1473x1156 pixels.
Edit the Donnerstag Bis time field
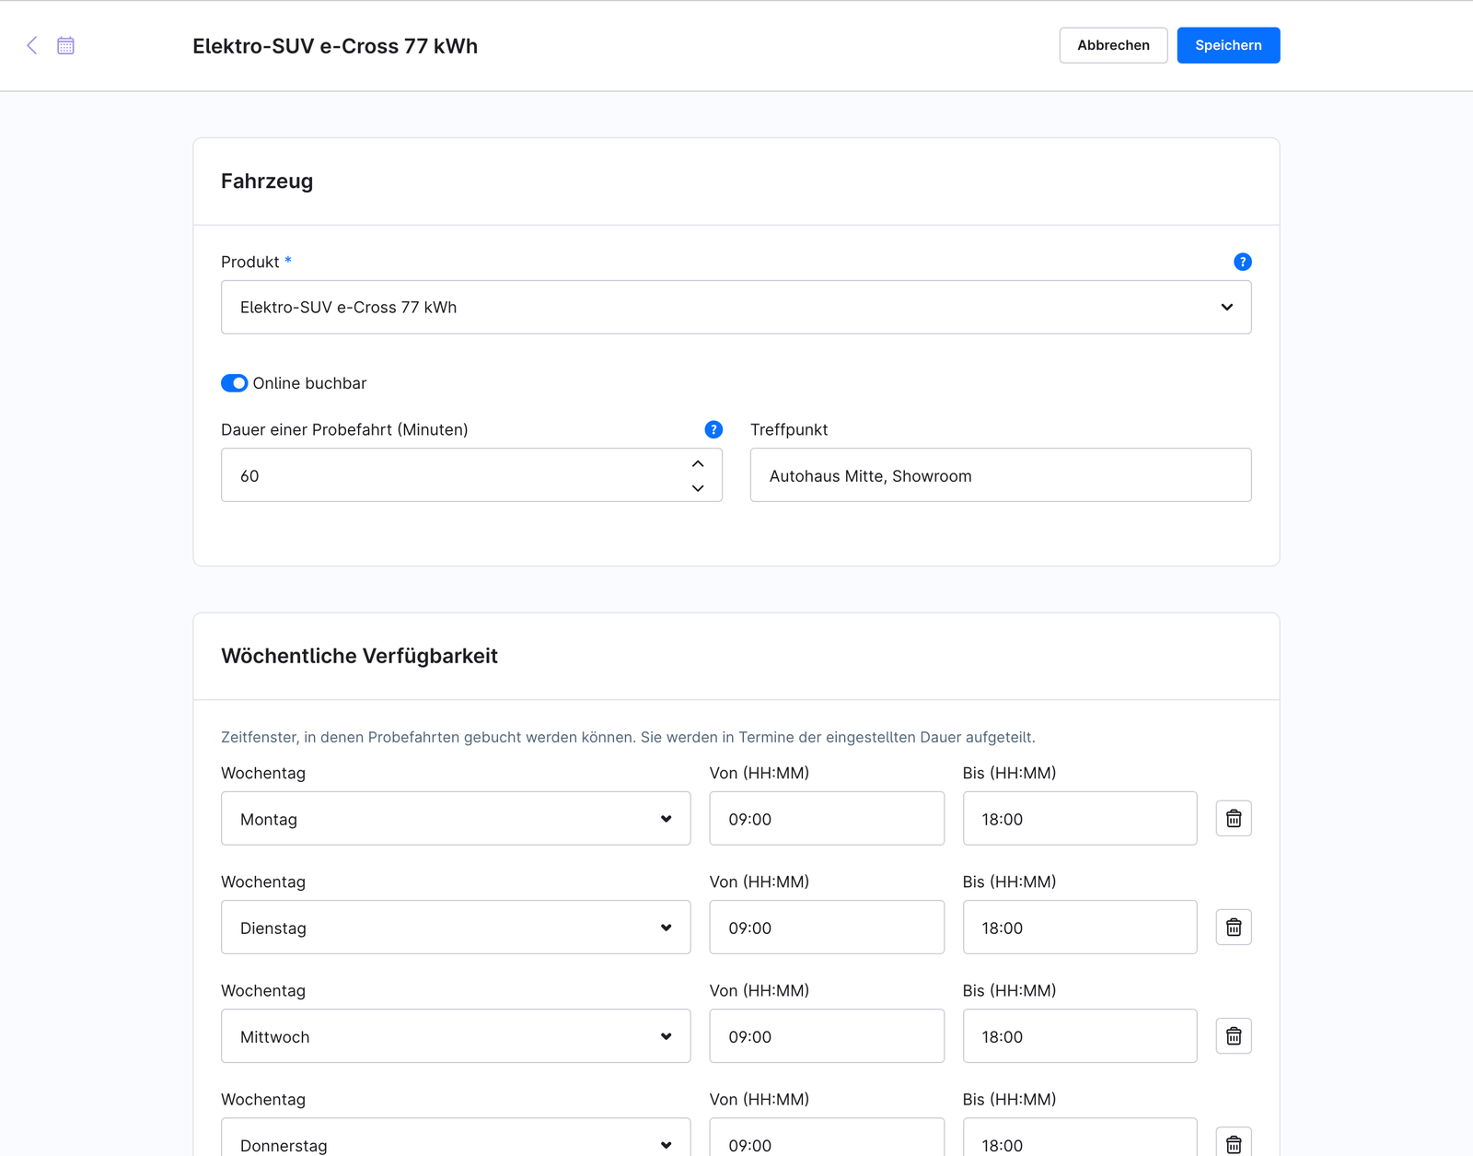tap(1080, 1138)
